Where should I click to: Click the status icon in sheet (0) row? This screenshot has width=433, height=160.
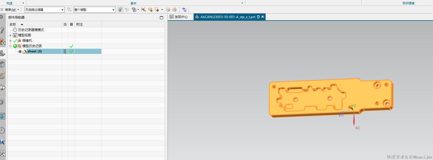[65, 51]
